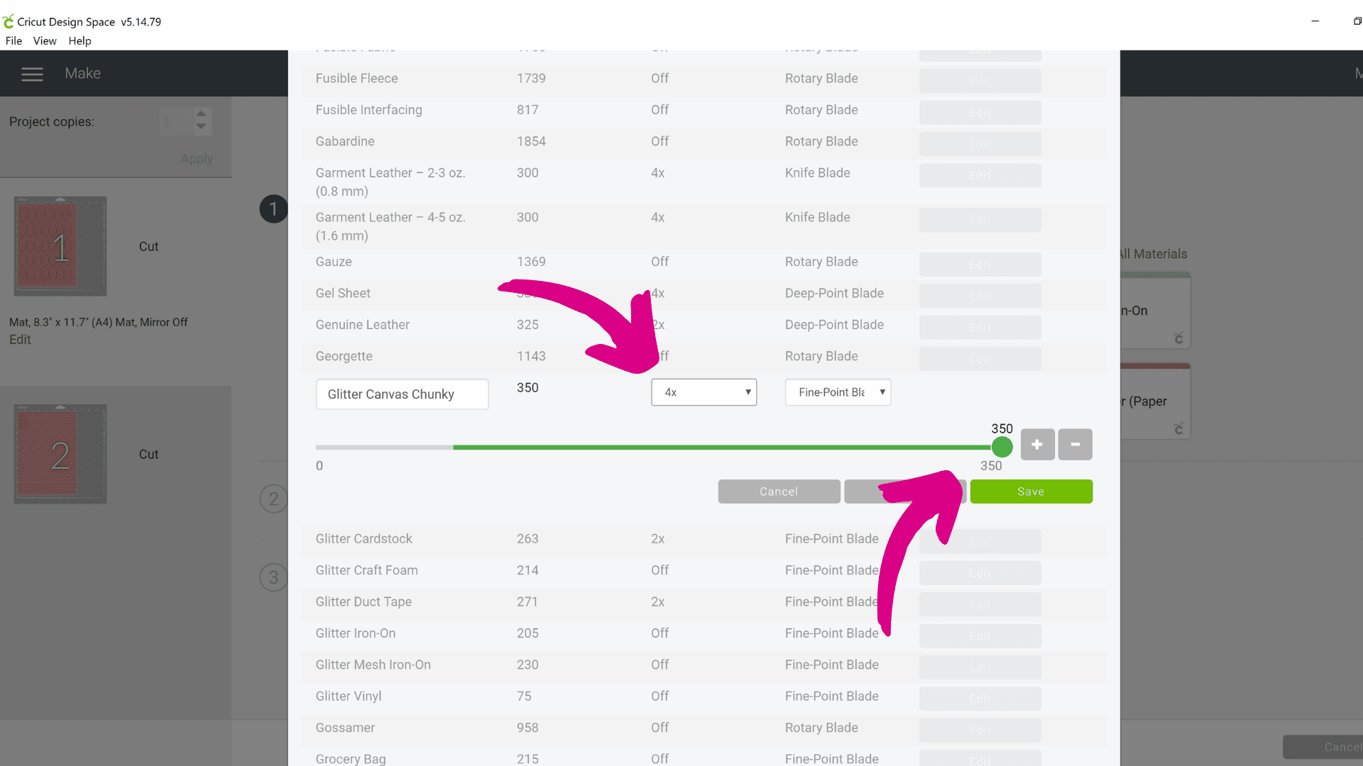This screenshot has height=766, width=1363.
Task: Select mat 1 thumbnail preview
Action: point(60,246)
